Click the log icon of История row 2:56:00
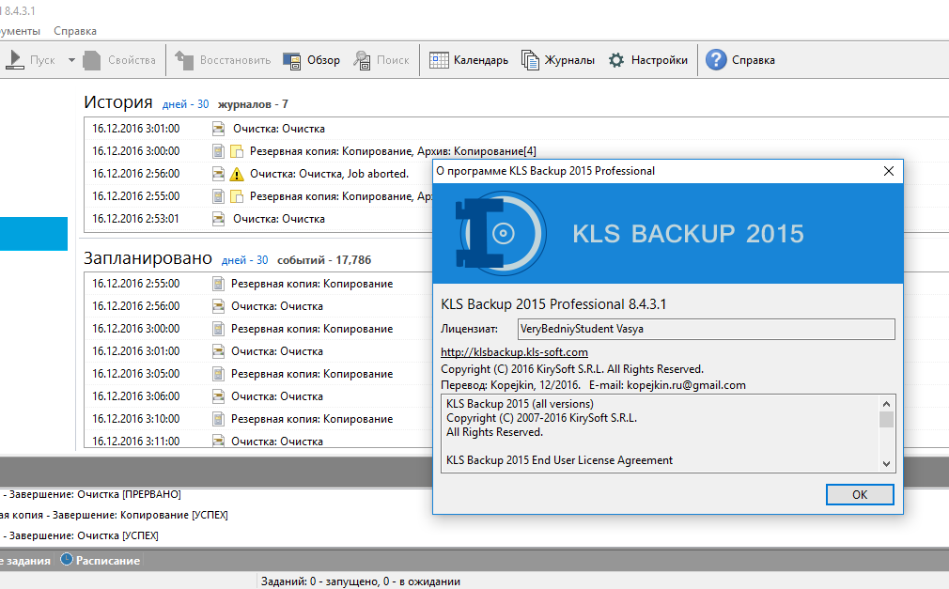Image resolution: width=949 pixels, height=589 pixels. [x=219, y=174]
